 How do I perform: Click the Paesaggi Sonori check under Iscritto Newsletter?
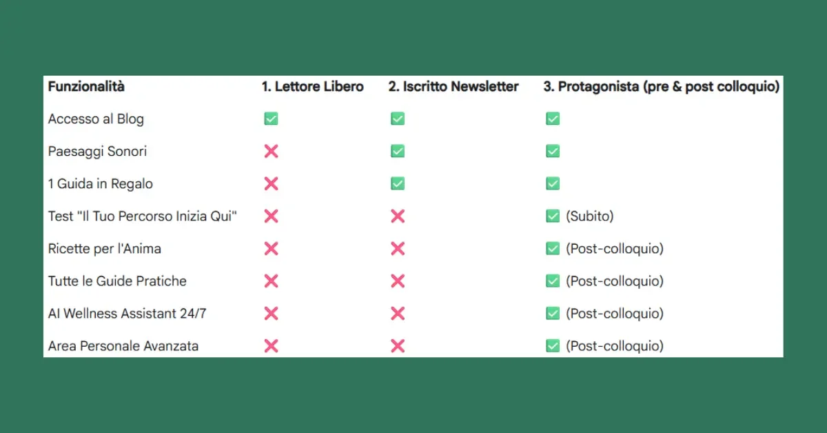coord(397,152)
